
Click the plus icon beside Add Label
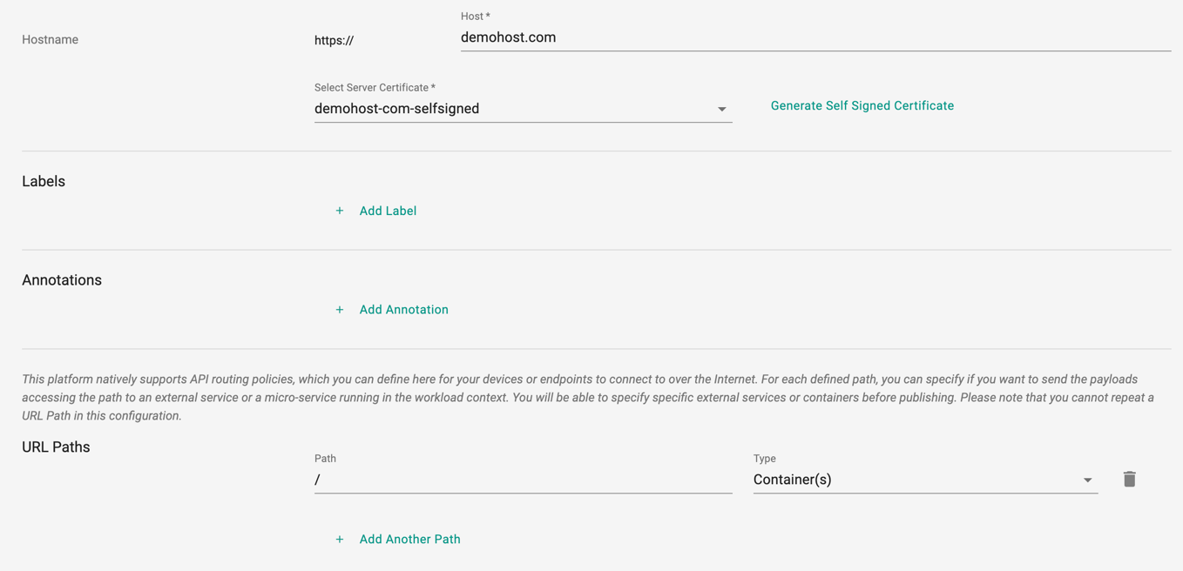pos(340,211)
